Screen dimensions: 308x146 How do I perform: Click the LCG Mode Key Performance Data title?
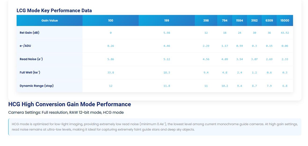coord(54,10)
